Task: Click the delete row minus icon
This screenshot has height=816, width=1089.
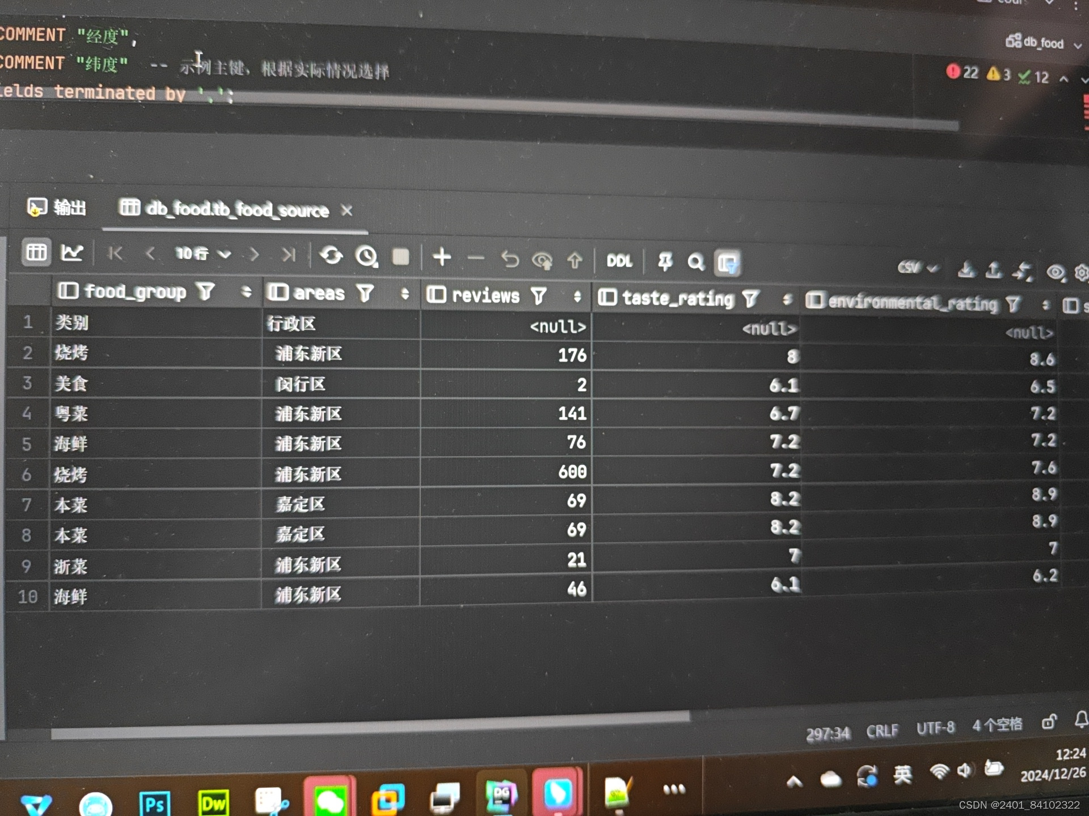Action: coord(476,259)
